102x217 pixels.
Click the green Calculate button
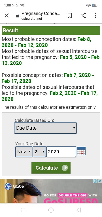pos(51,168)
